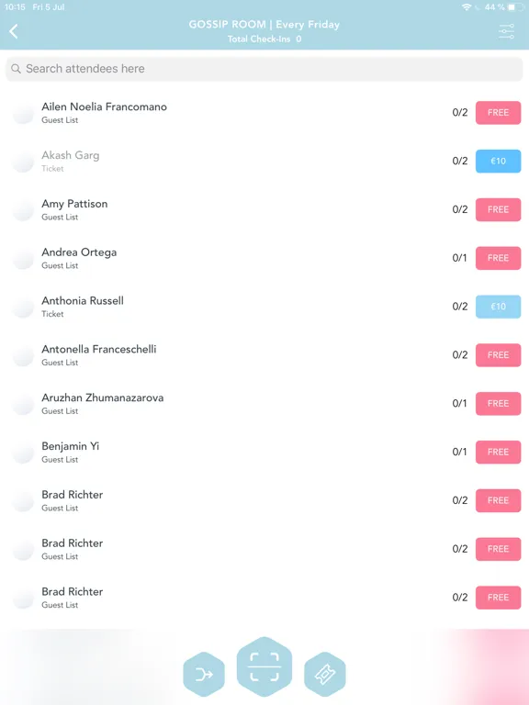Click the search magnifier icon
The height and width of the screenshot is (705, 529).
(16, 68)
